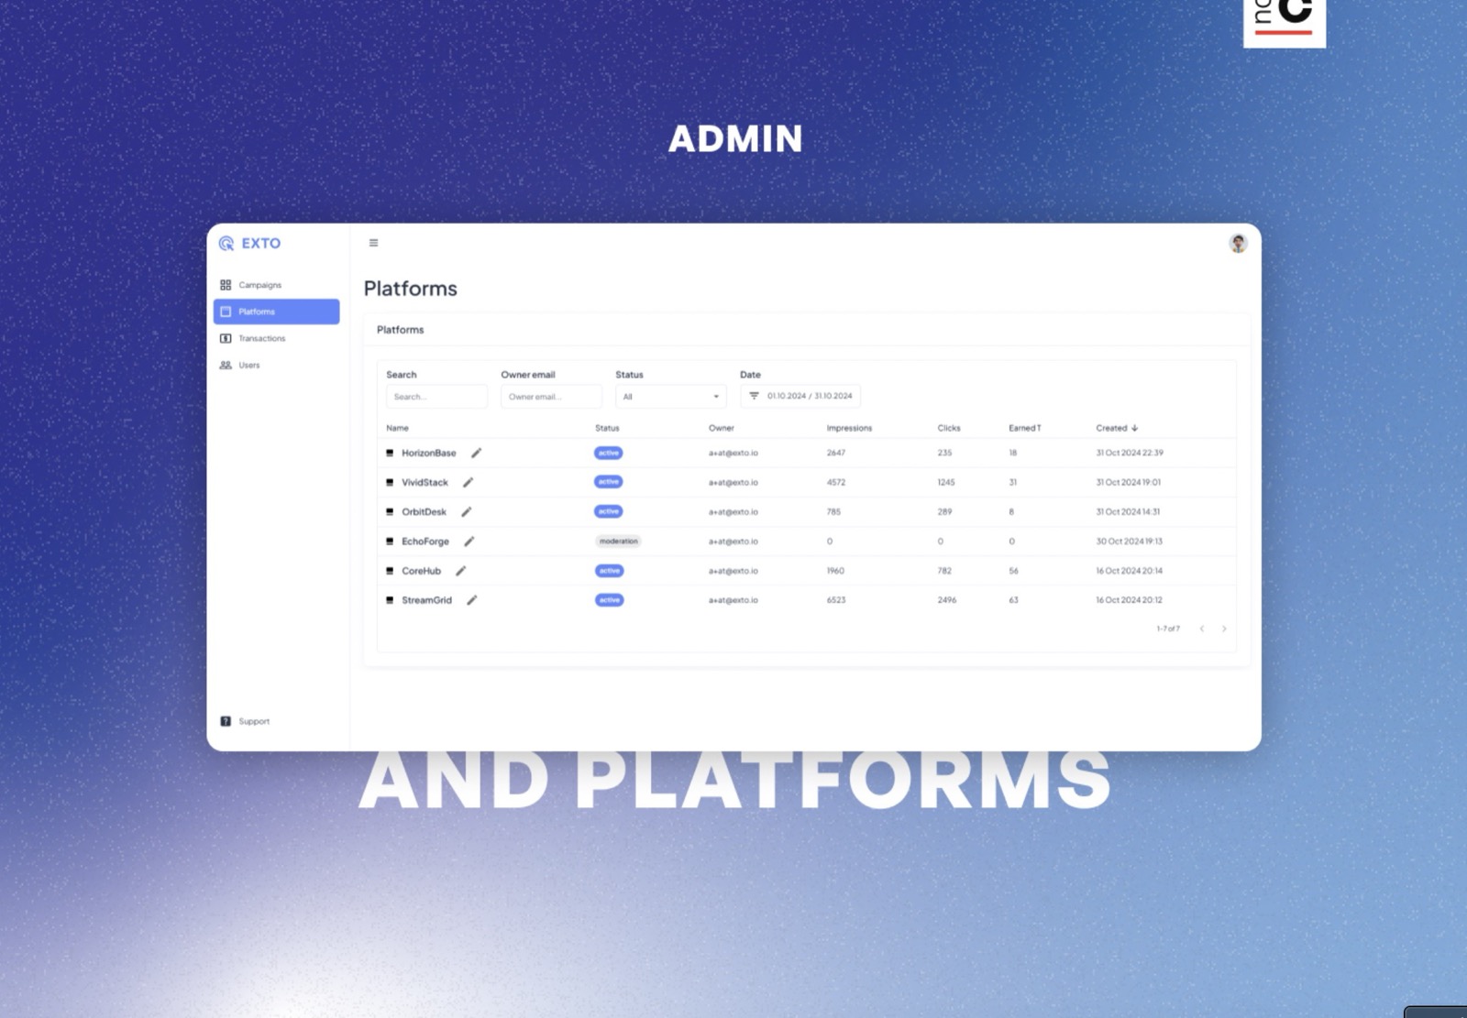Click pagination text 1-7 of 7
Viewport: 1467px width, 1018px height.
(1168, 629)
